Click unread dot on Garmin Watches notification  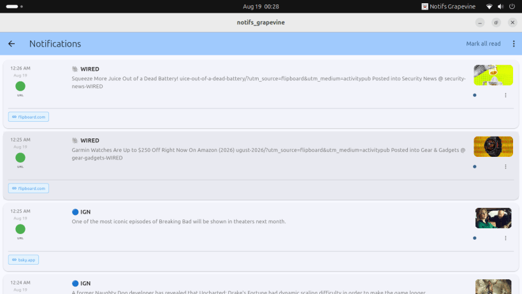(x=475, y=166)
